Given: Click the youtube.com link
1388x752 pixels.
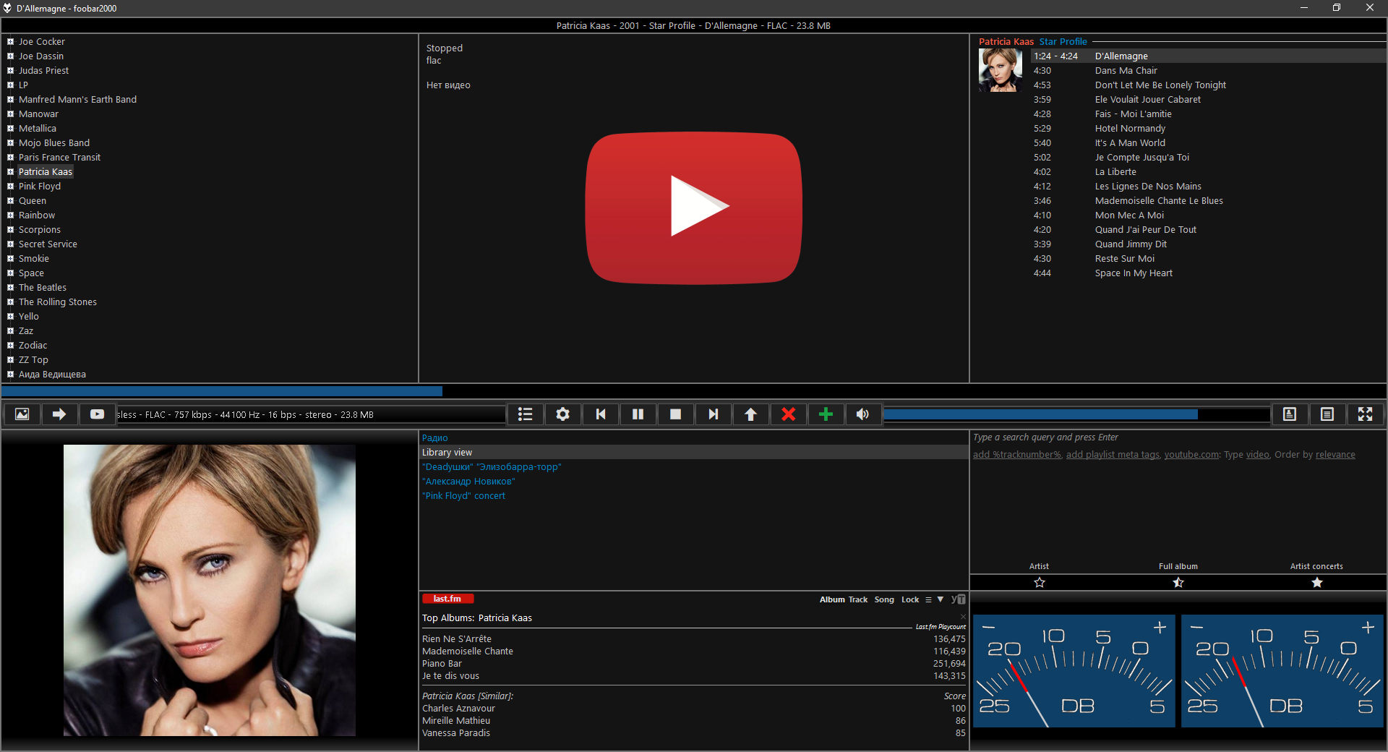Looking at the screenshot, I should 1191,455.
